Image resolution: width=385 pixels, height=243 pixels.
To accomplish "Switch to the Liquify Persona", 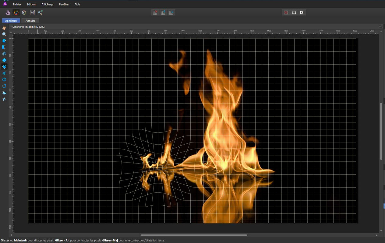I will point(16,12).
